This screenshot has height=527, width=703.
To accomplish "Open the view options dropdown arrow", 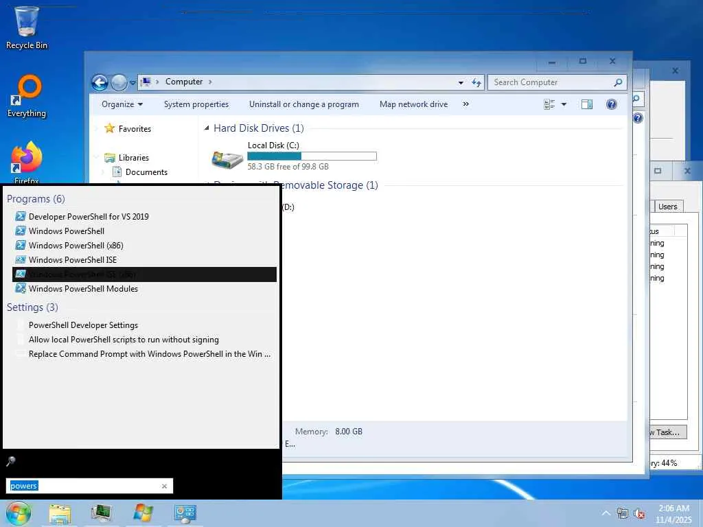I will [564, 104].
